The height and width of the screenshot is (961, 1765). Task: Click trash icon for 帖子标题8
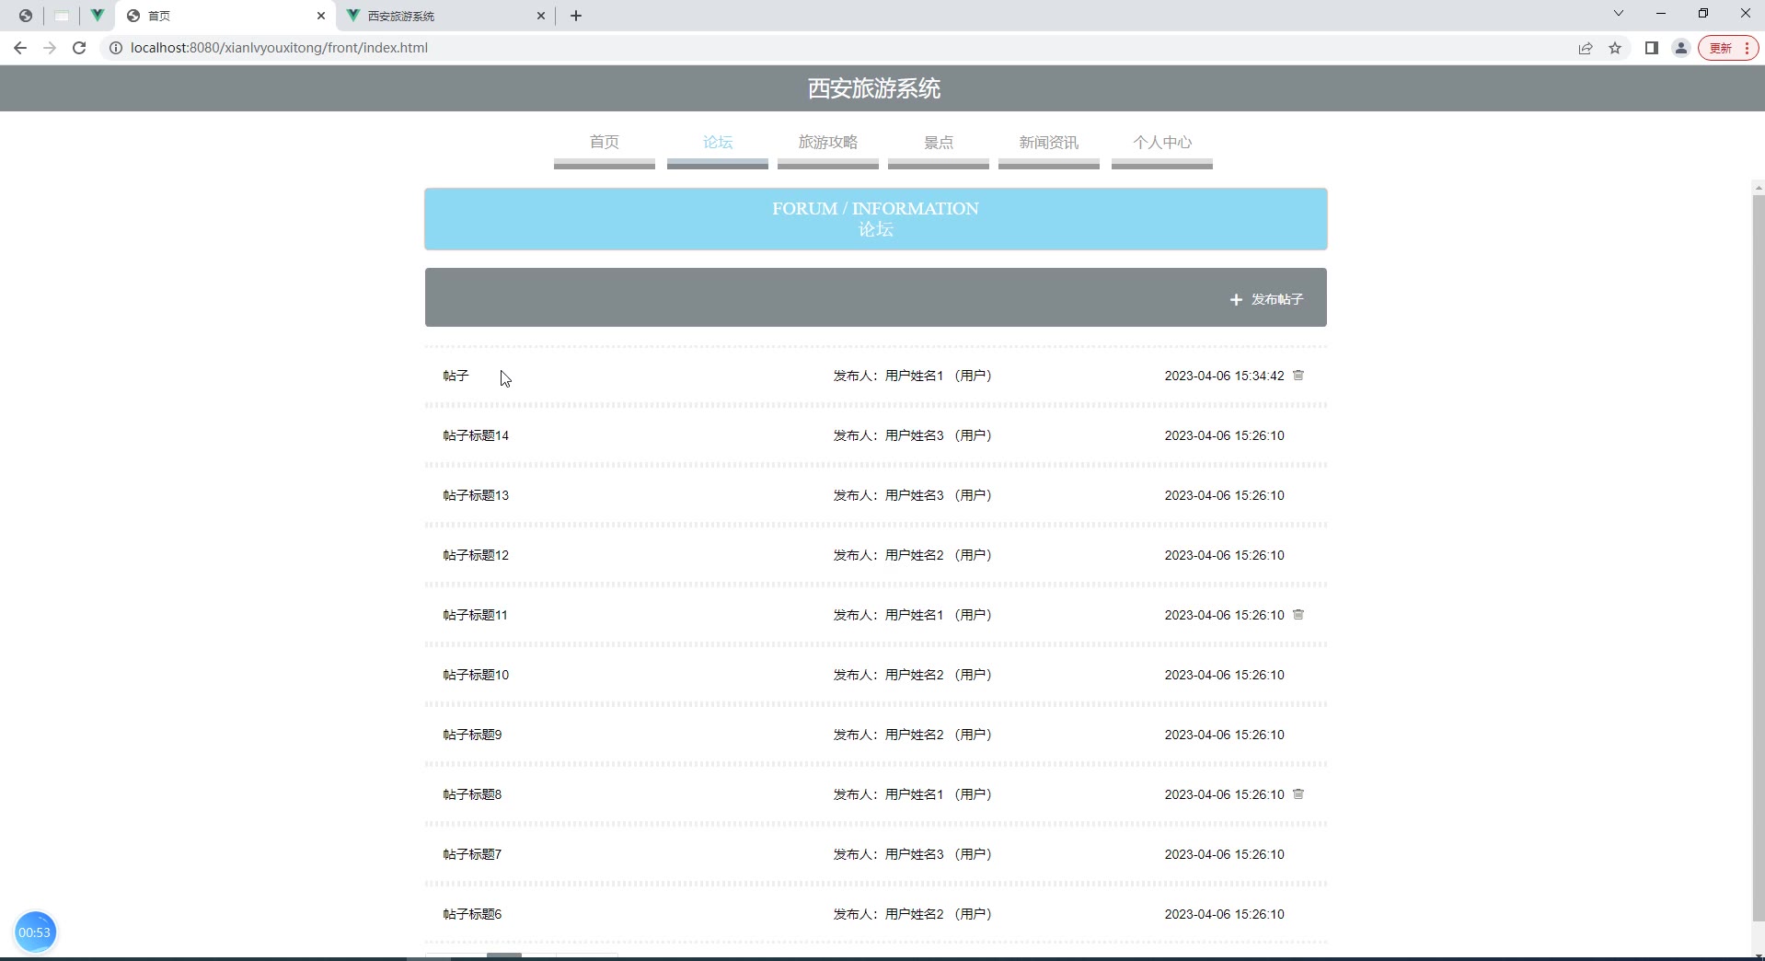coord(1298,794)
